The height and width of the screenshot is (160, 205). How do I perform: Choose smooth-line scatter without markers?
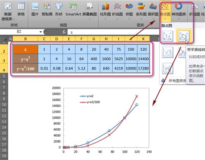(167, 52)
